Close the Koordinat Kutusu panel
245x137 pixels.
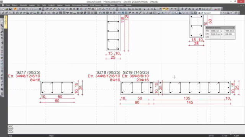tap(234, 28)
